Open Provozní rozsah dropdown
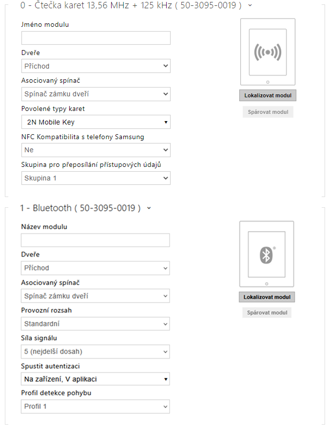The width and height of the screenshot is (328, 430). (96, 323)
